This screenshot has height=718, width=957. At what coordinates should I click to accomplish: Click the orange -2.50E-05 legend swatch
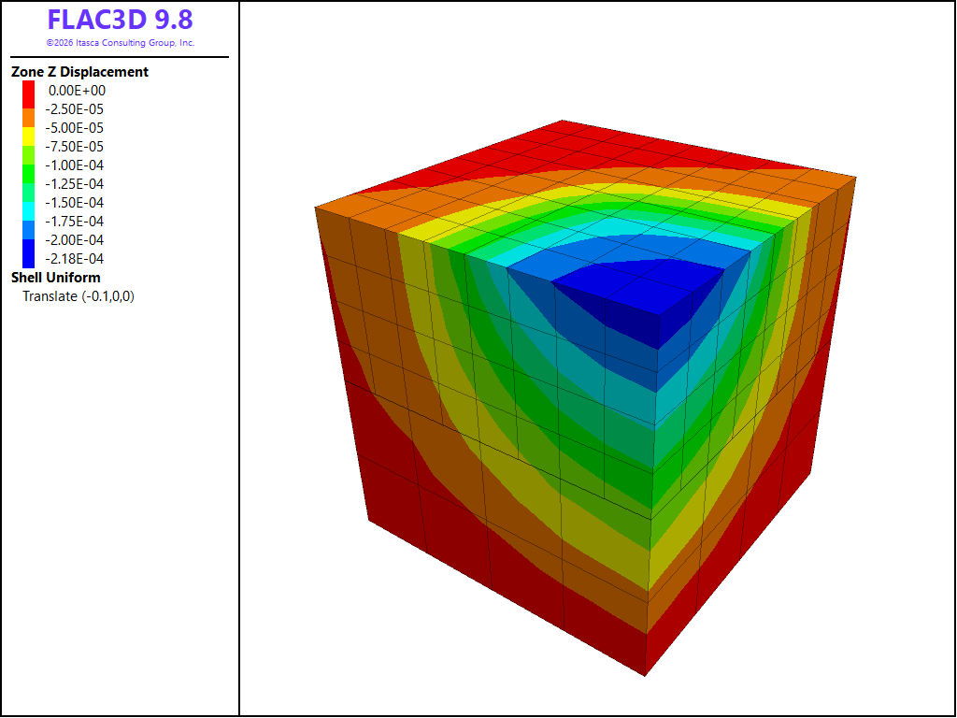tap(29, 118)
